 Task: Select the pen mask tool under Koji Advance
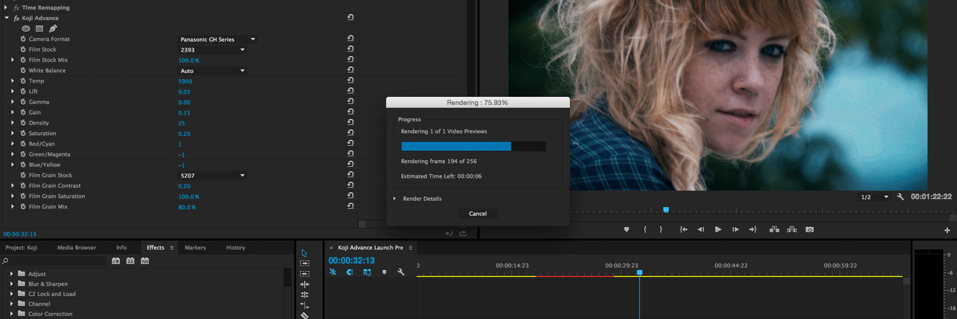pos(53,28)
